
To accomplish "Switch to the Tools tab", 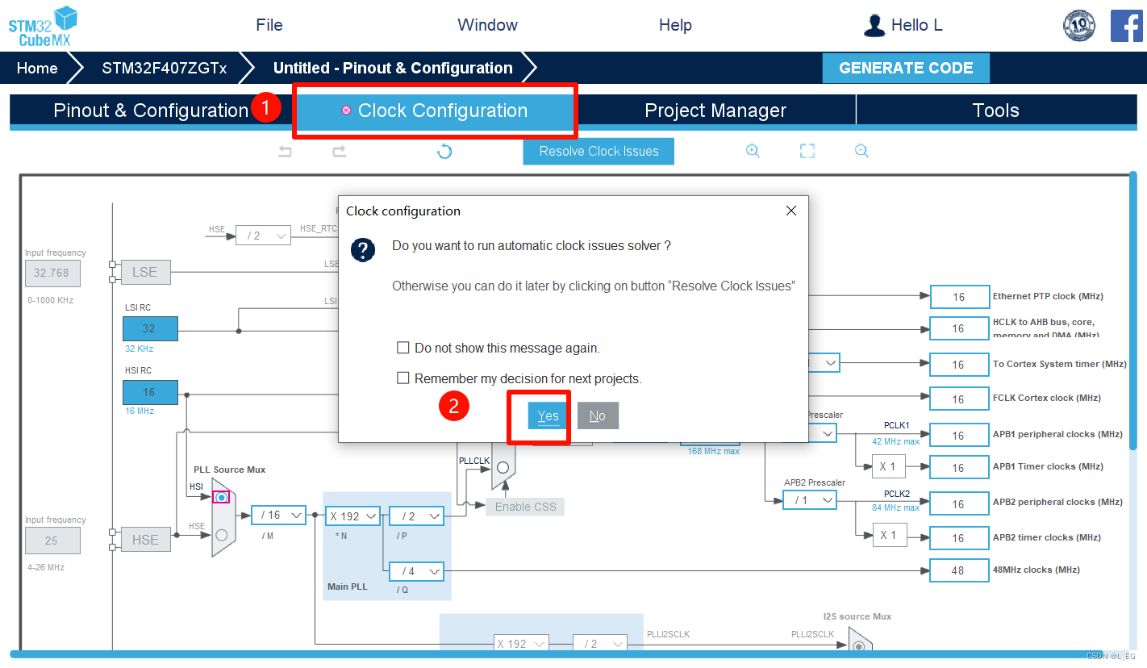I will coord(996,111).
